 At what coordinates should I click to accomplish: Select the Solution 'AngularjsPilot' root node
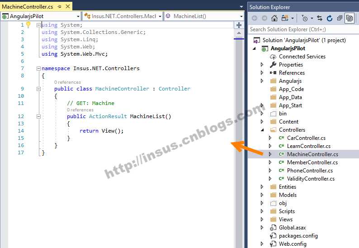[x=304, y=40]
